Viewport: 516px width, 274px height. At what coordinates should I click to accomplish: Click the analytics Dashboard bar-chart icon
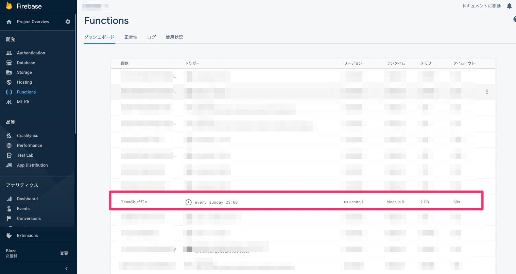click(x=9, y=199)
